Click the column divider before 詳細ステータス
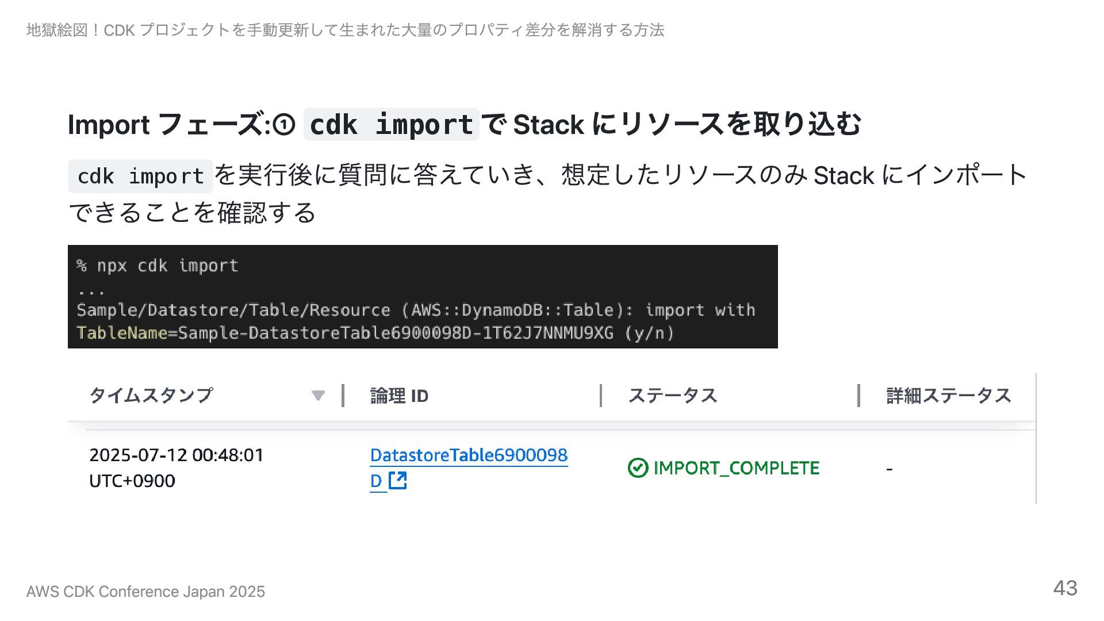The height and width of the screenshot is (621, 1104). [x=858, y=396]
